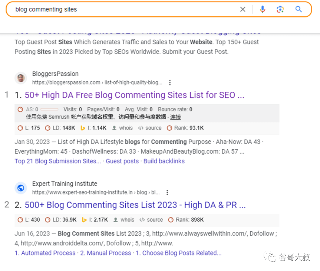Open the three-dot menu for BloggersPassion result

[170, 82]
